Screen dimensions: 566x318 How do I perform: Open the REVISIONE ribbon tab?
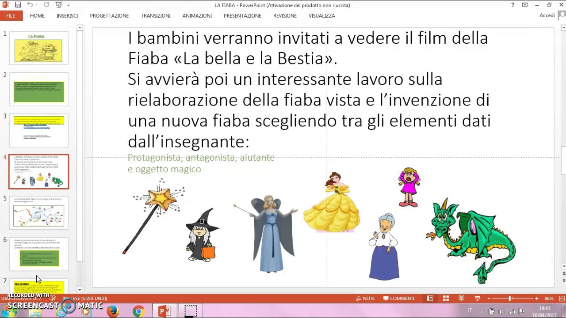(x=285, y=15)
